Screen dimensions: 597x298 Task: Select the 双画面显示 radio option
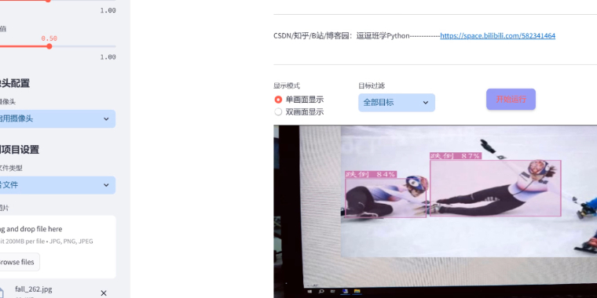point(298,112)
